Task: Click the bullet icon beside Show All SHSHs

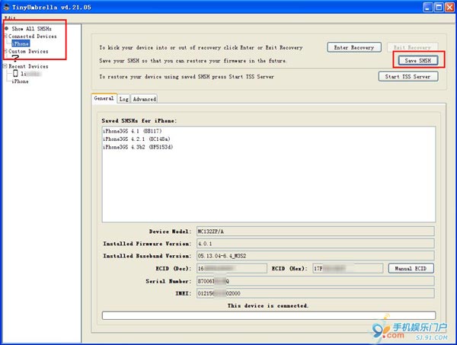Action: [6, 28]
